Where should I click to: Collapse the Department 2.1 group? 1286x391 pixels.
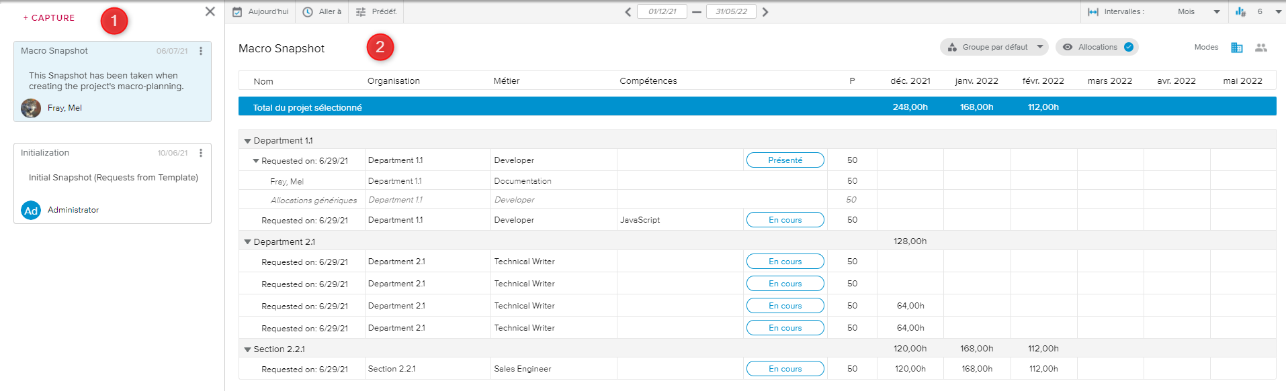coord(247,242)
